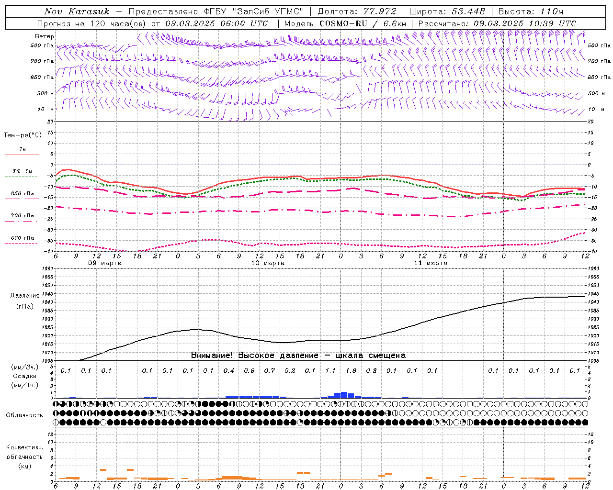
Task: Click the 0.7 precipitation value
Action: click(x=270, y=370)
